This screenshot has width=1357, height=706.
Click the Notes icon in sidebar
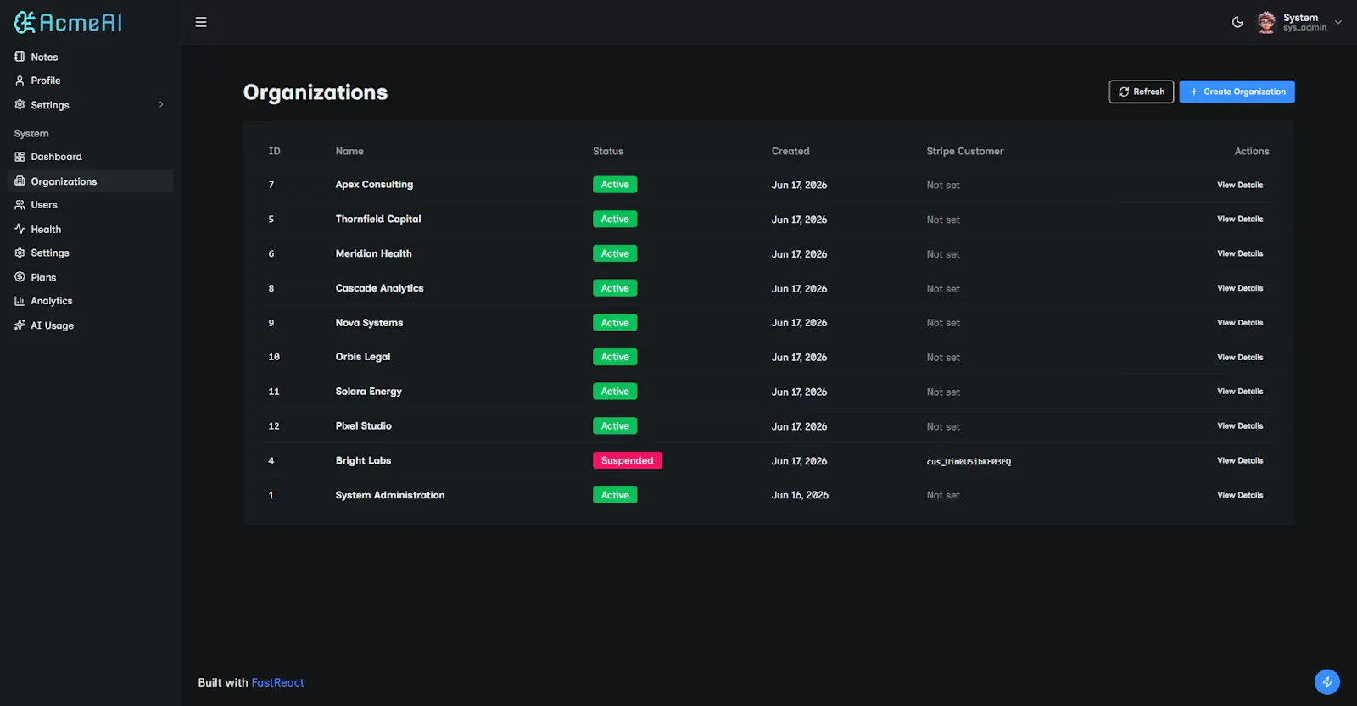(x=20, y=57)
